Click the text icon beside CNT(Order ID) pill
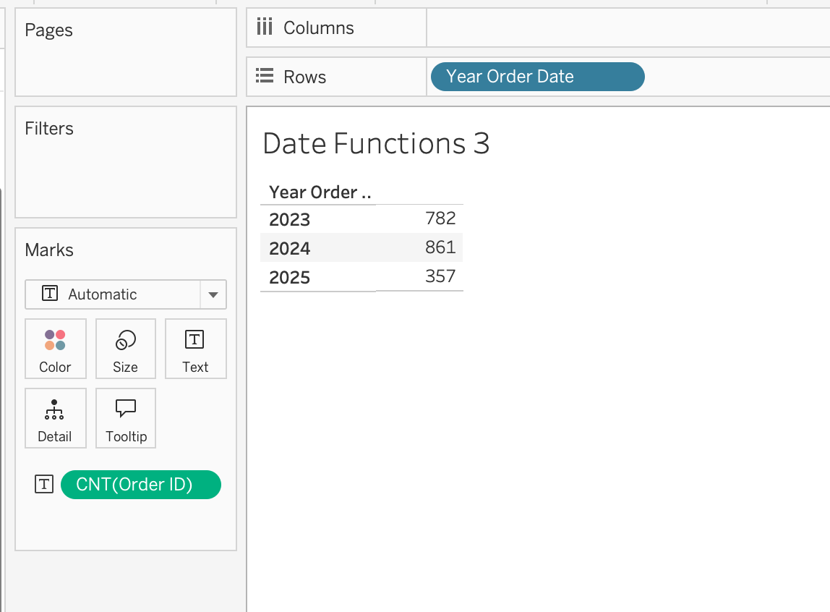Screen dimensions: 830x612 coord(44,485)
